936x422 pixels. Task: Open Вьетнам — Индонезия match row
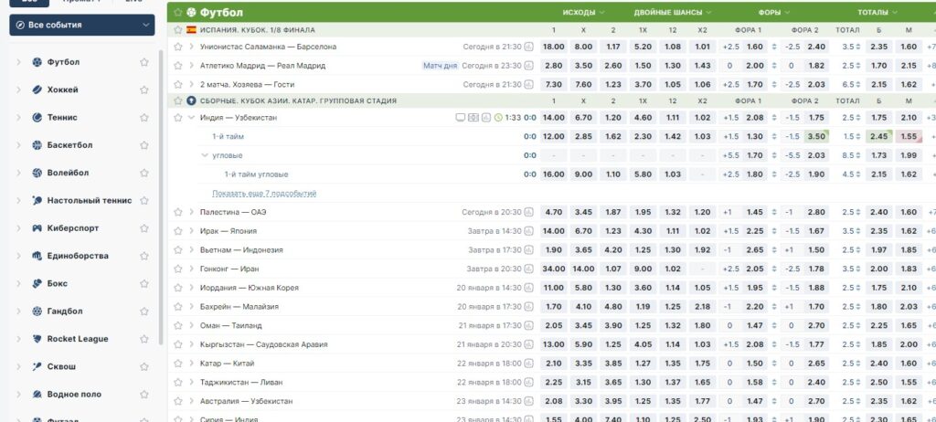click(241, 250)
